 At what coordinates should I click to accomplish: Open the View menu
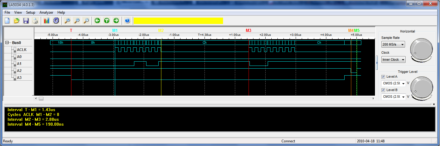pos(18,12)
